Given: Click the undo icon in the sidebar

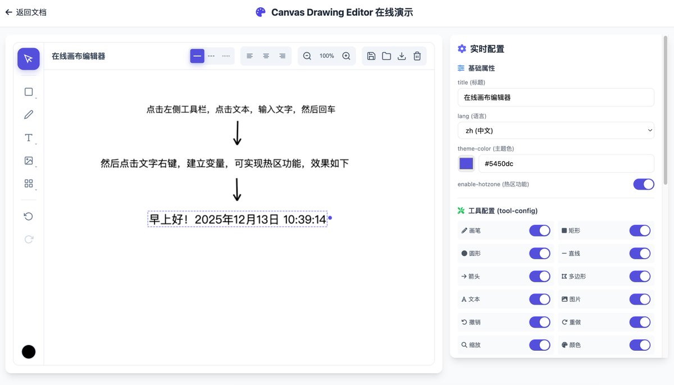Looking at the screenshot, I should [29, 216].
